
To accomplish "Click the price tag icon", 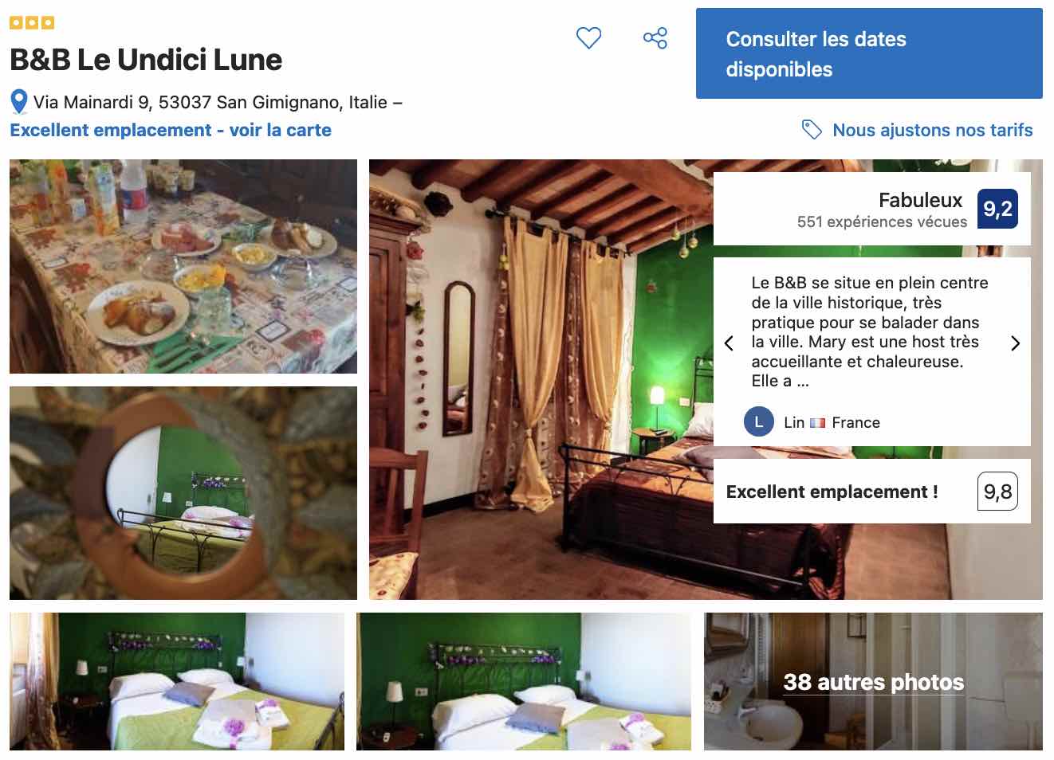I will coord(812,130).
